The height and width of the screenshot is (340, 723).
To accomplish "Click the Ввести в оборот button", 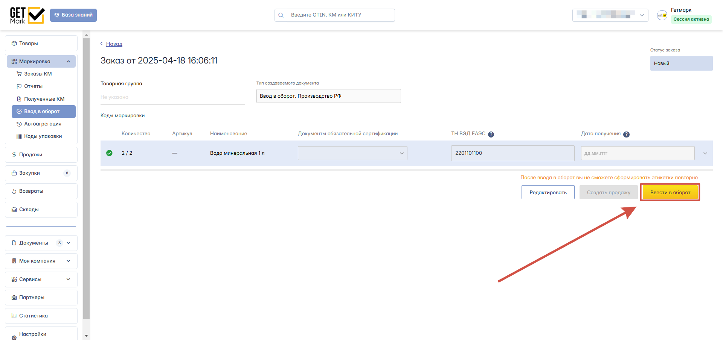I will pos(670,192).
